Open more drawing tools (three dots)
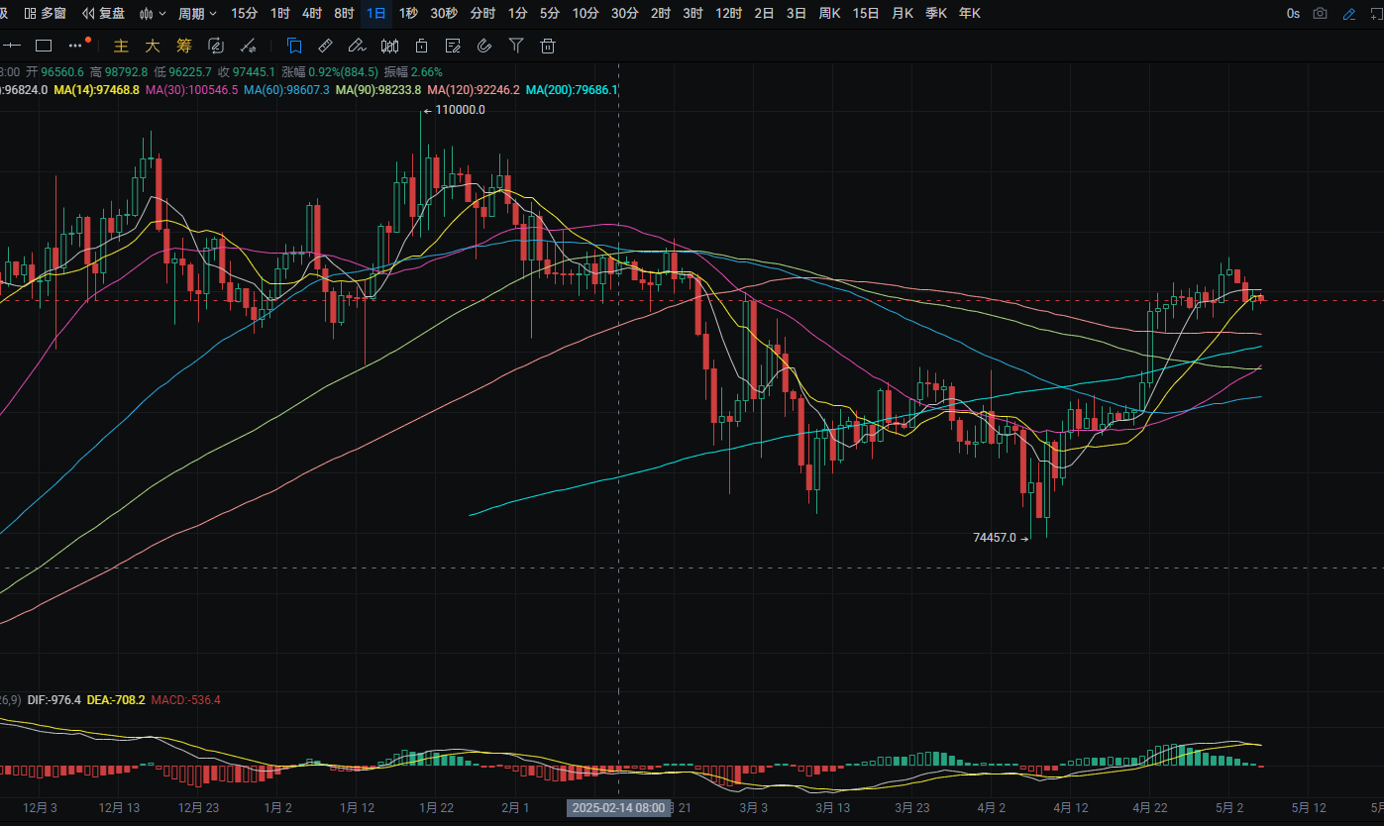This screenshot has width=1384, height=826. point(76,46)
